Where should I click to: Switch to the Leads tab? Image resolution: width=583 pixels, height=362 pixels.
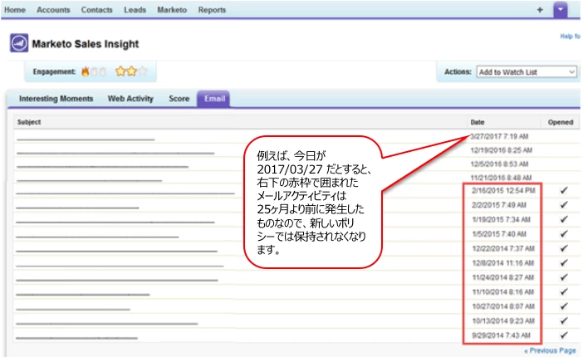click(x=135, y=10)
